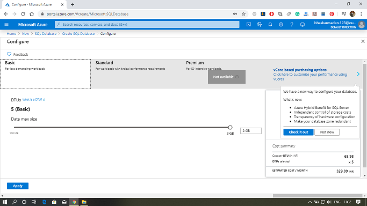This screenshot has height=206, width=367.
Task: Click the vCore options right chevron
Action: (x=358, y=74)
